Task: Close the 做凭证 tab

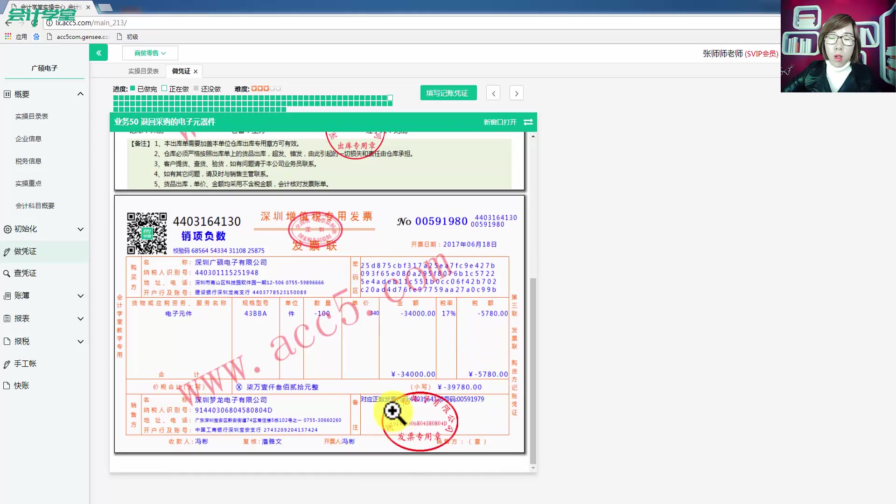Action: click(195, 71)
